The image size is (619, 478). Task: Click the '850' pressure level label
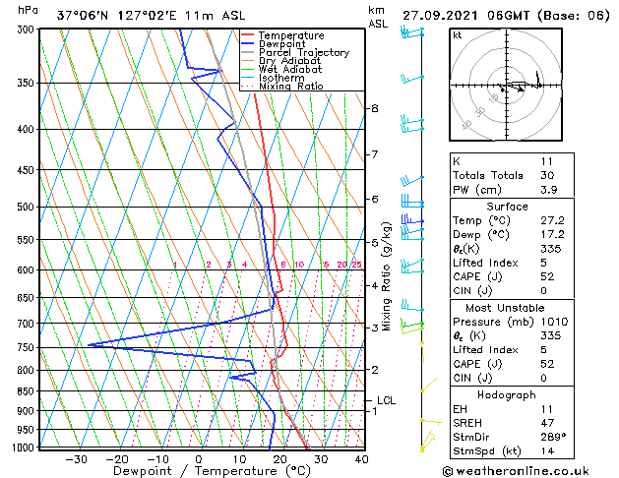(28, 391)
